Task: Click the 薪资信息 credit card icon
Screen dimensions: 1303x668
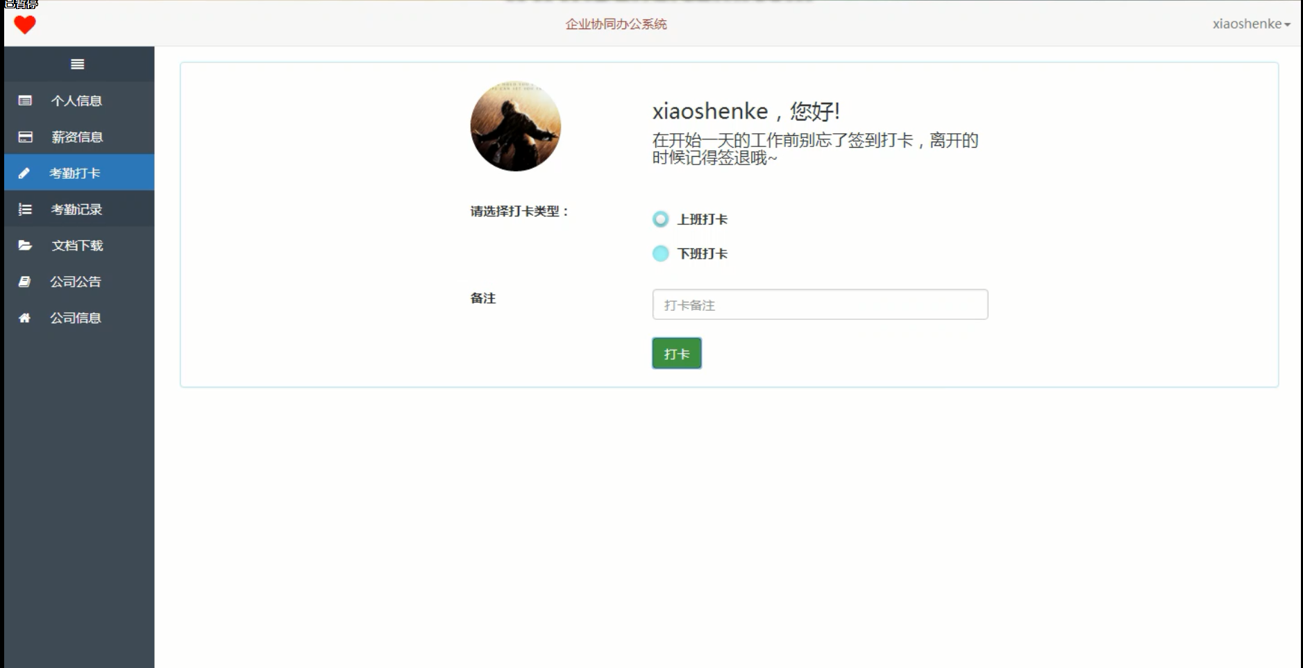Action: (25, 137)
